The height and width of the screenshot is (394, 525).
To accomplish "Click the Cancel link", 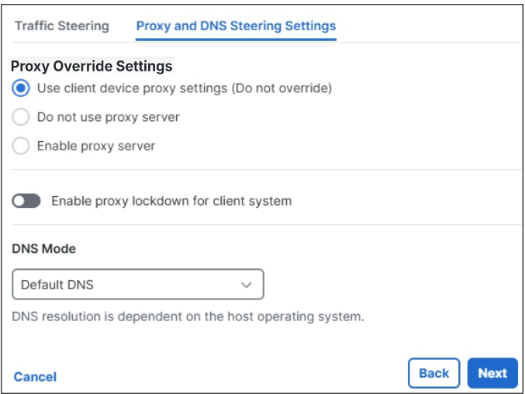I will click(x=35, y=377).
